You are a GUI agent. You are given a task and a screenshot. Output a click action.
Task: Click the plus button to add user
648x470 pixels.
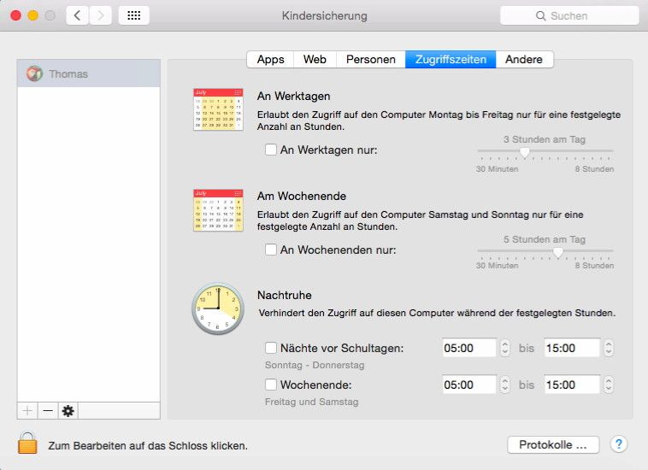27,411
